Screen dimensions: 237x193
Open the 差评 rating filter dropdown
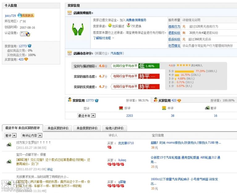11,135
